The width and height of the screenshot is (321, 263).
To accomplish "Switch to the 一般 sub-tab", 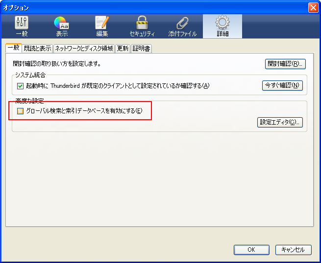I will point(14,48).
